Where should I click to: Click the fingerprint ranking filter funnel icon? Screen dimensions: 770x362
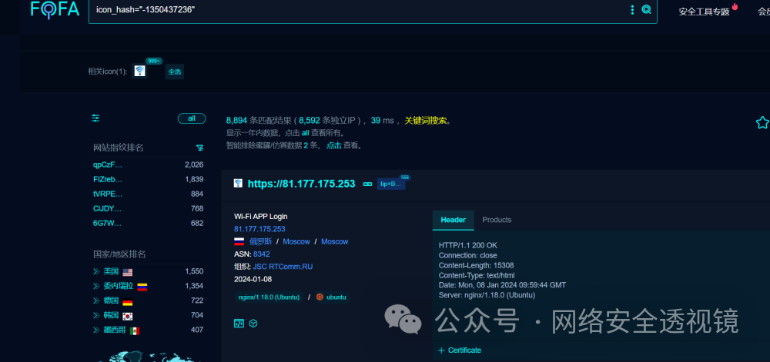tap(199, 148)
